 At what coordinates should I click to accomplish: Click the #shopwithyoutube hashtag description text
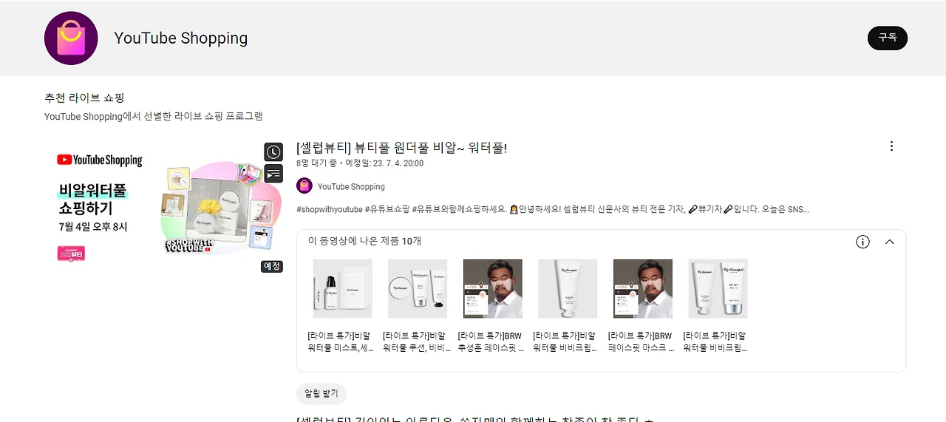[x=553, y=209]
